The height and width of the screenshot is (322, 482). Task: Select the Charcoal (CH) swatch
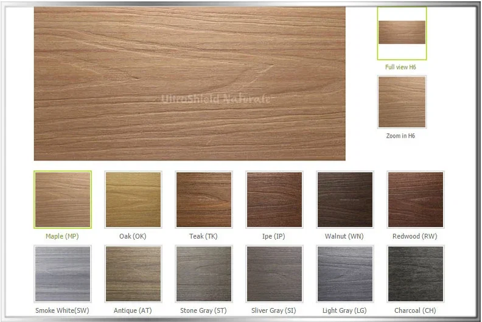(x=416, y=274)
